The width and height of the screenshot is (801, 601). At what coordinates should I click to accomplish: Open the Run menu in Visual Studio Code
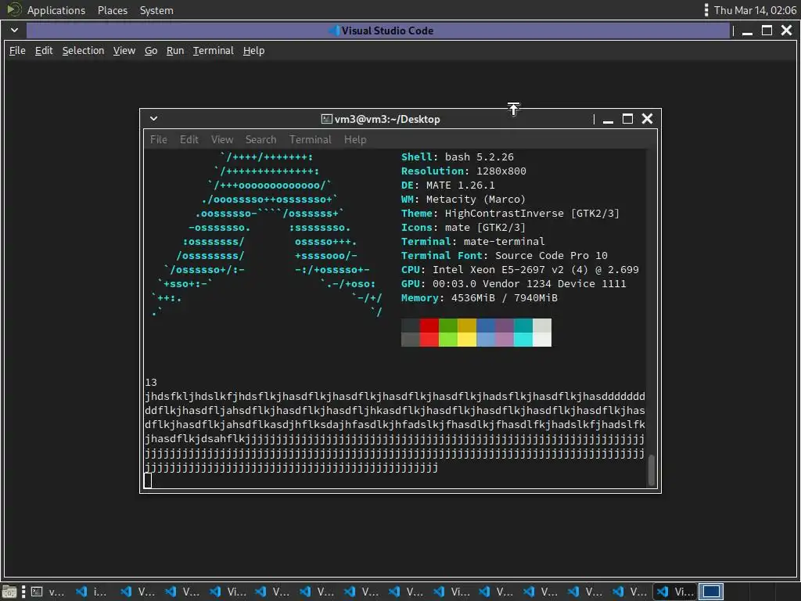click(175, 51)
